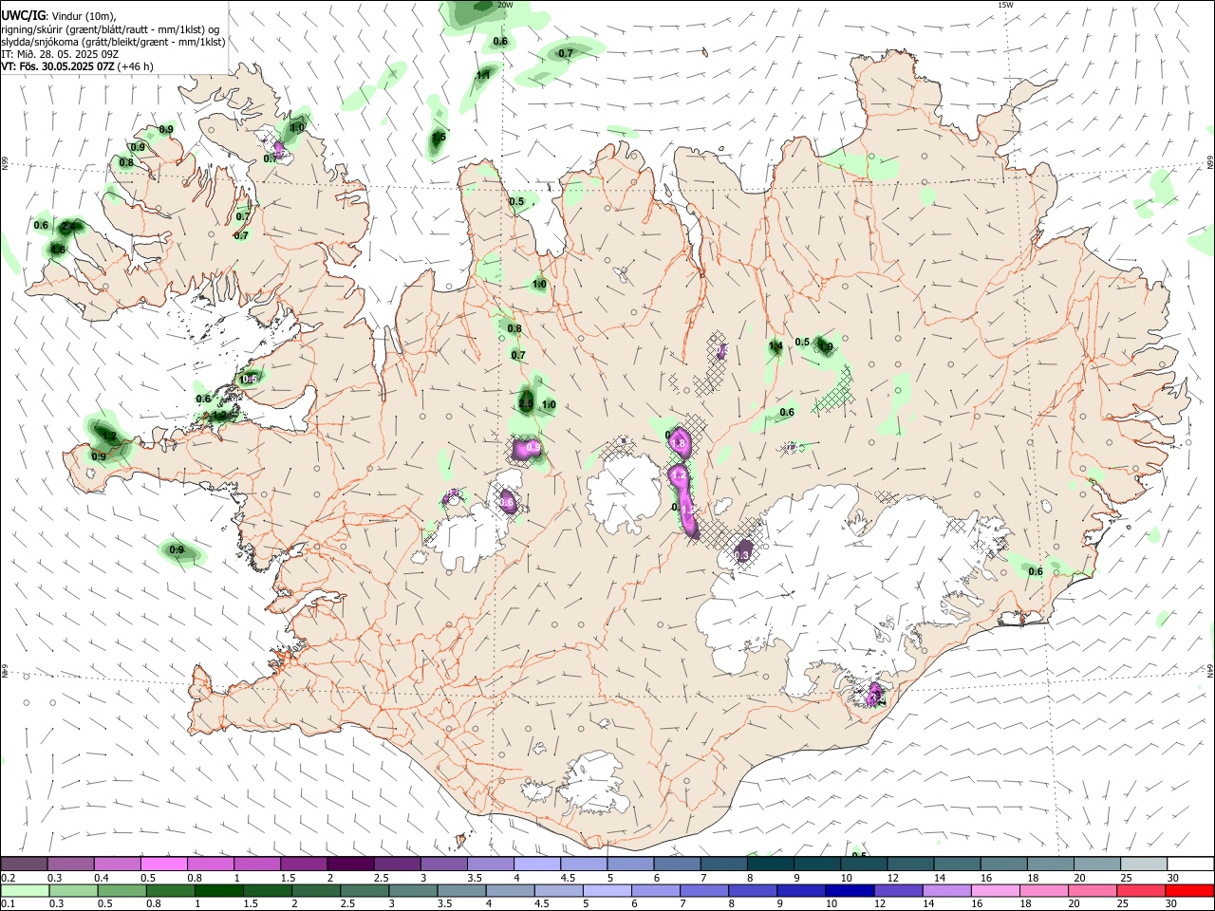1215x911 pixels.
Task: Pick the 18 gray-teal swatch in the upper snow scale
Action: 1051,865
